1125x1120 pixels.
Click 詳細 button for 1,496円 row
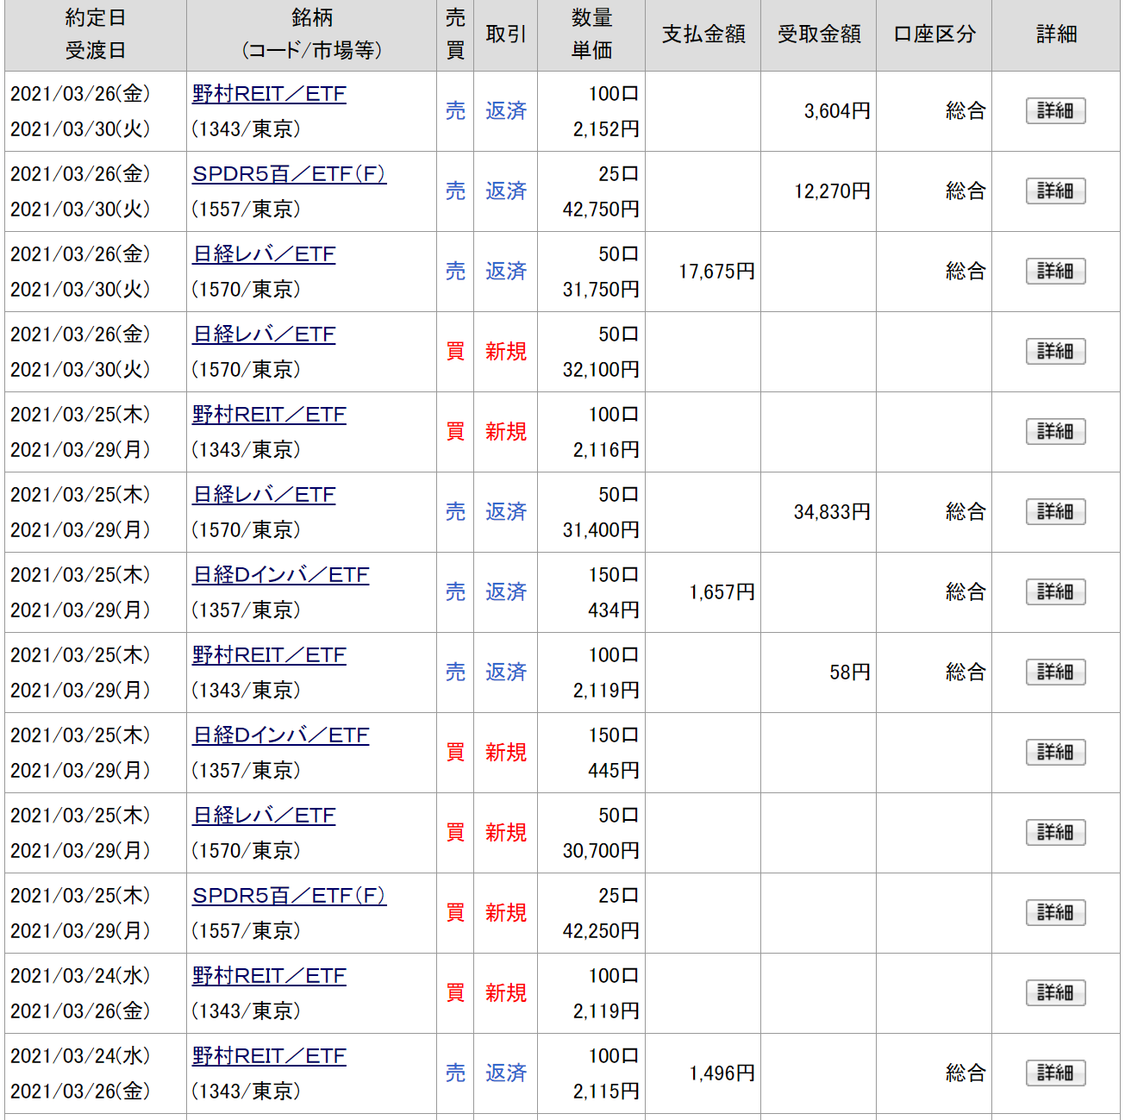[x=1055, y=1073]
